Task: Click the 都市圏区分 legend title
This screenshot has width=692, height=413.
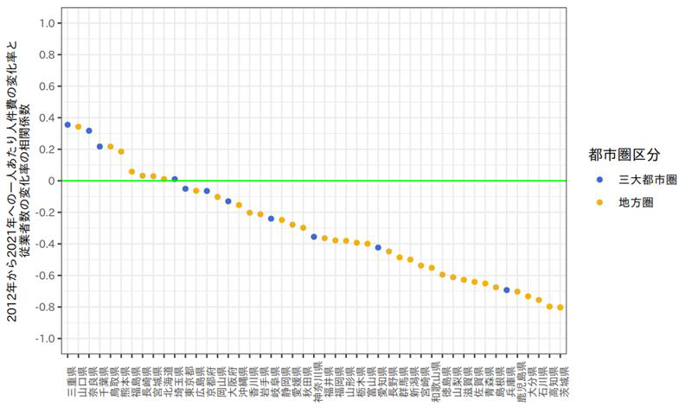Action: (x=624, y=155)
